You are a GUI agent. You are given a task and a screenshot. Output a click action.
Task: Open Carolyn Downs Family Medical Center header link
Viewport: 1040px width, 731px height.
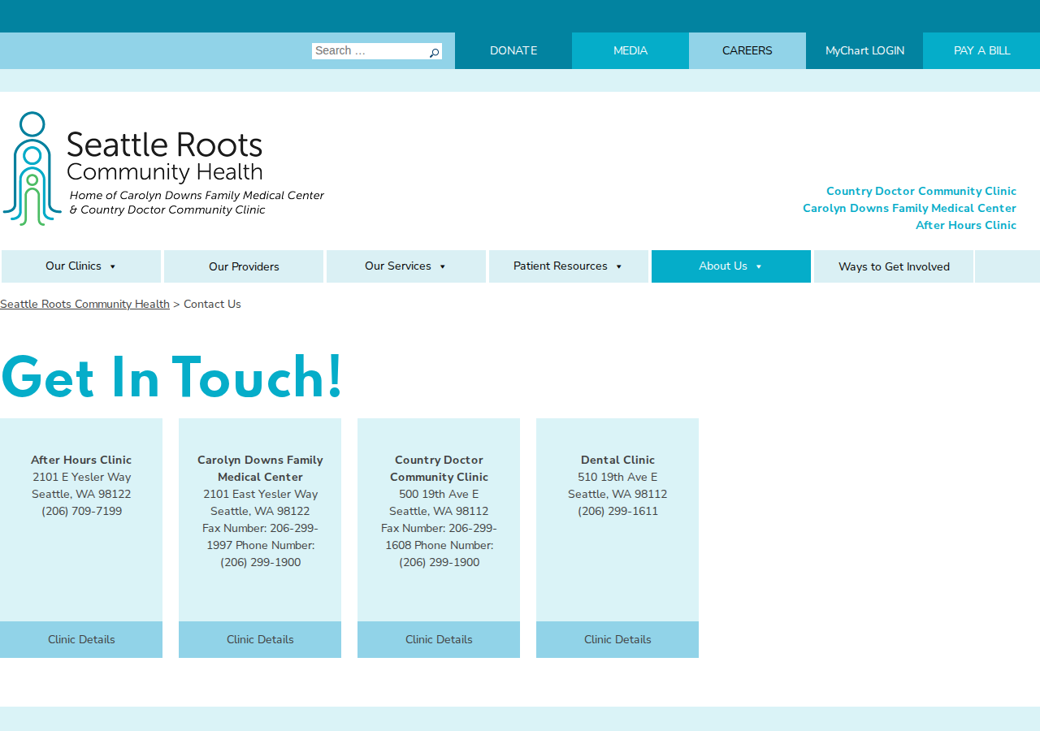[909, 209]
